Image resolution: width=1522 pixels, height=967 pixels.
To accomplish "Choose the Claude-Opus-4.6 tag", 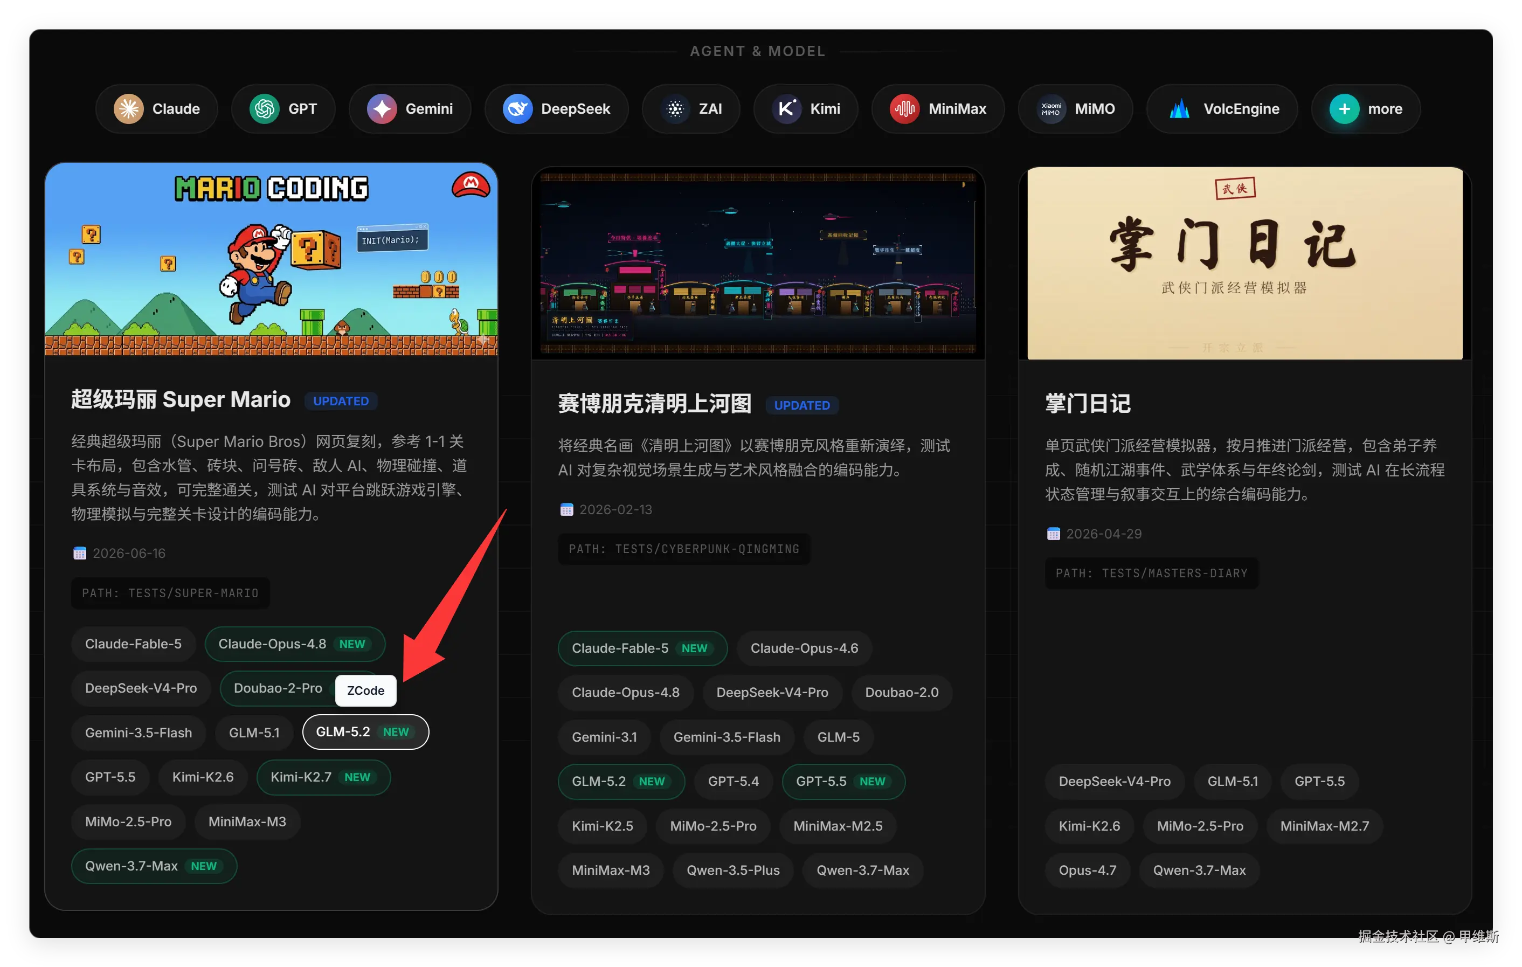I will tap(804, 648).
